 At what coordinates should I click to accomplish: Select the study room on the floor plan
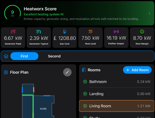pyautogui.click(x=43, y=109)
